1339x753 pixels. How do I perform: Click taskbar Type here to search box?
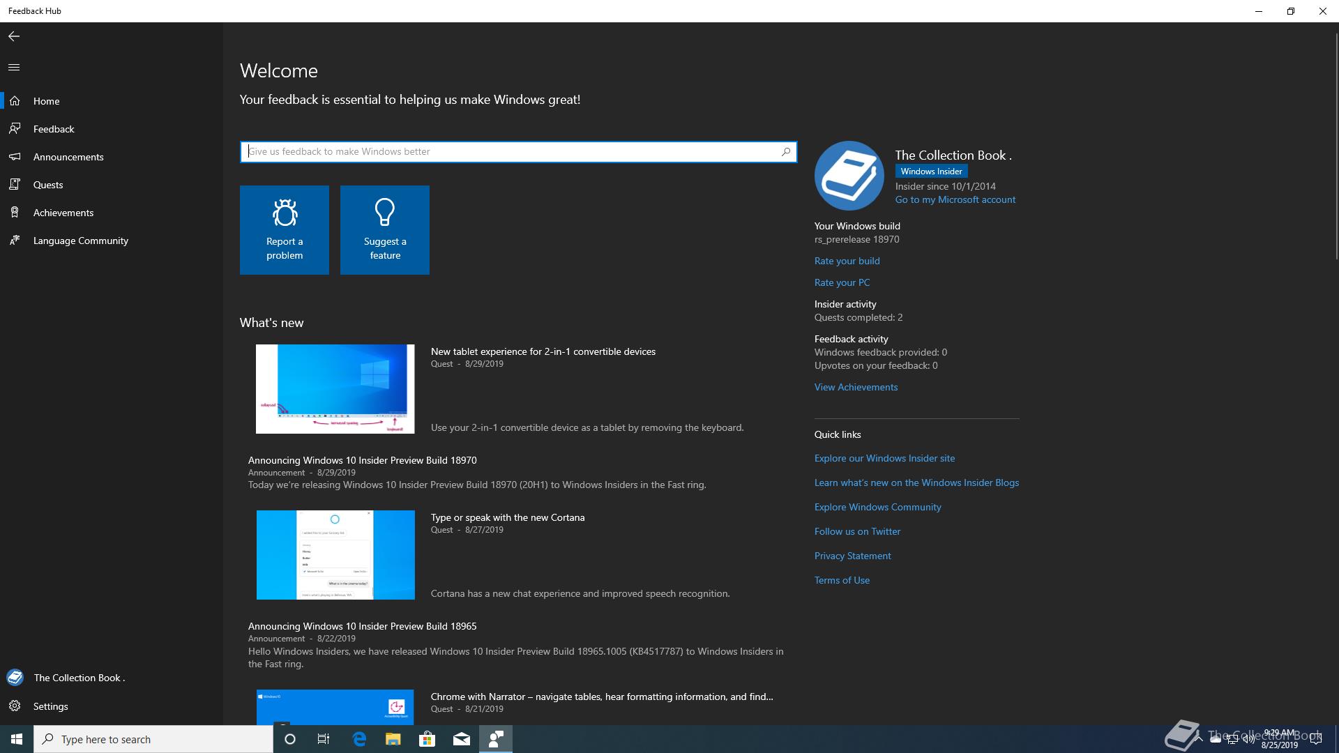tap(153, 739)
